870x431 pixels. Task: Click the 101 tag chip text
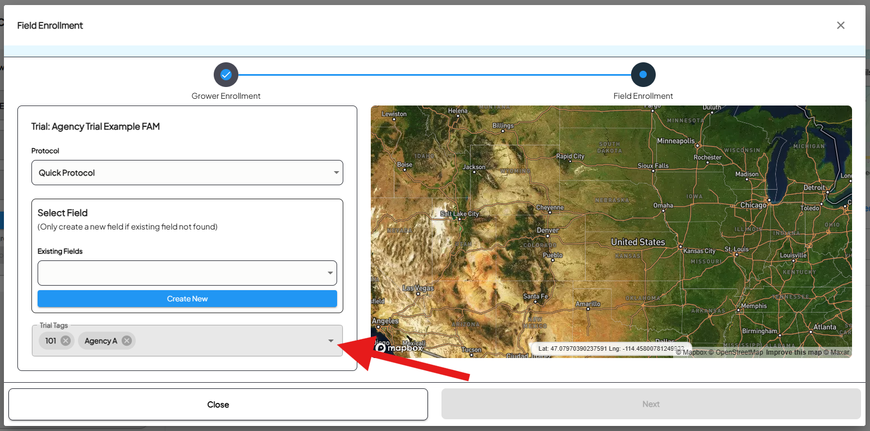51,341
